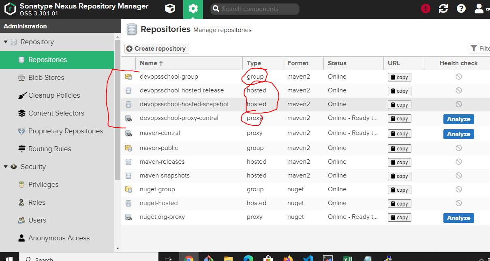The height and width of the screenshot is (261, 490).
Task: Open Routing Rules in the sidebar
Action: (x=57, y=149)
